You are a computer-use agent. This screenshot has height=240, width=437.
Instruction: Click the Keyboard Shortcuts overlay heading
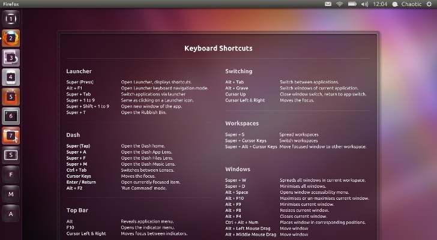218,48
